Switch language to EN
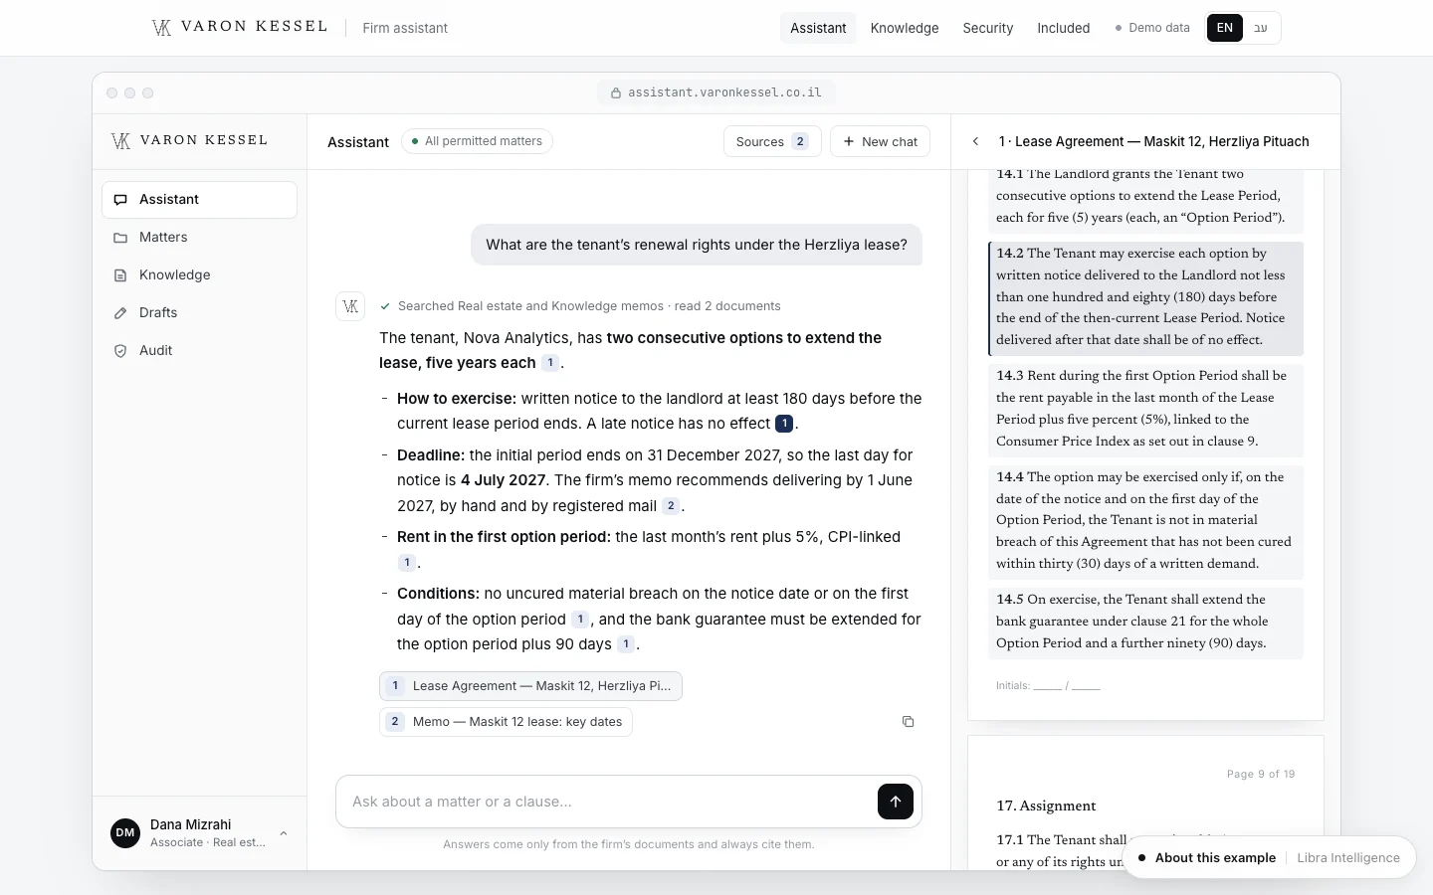This screenshot has width=1433, height=895. pos(1225,28)
